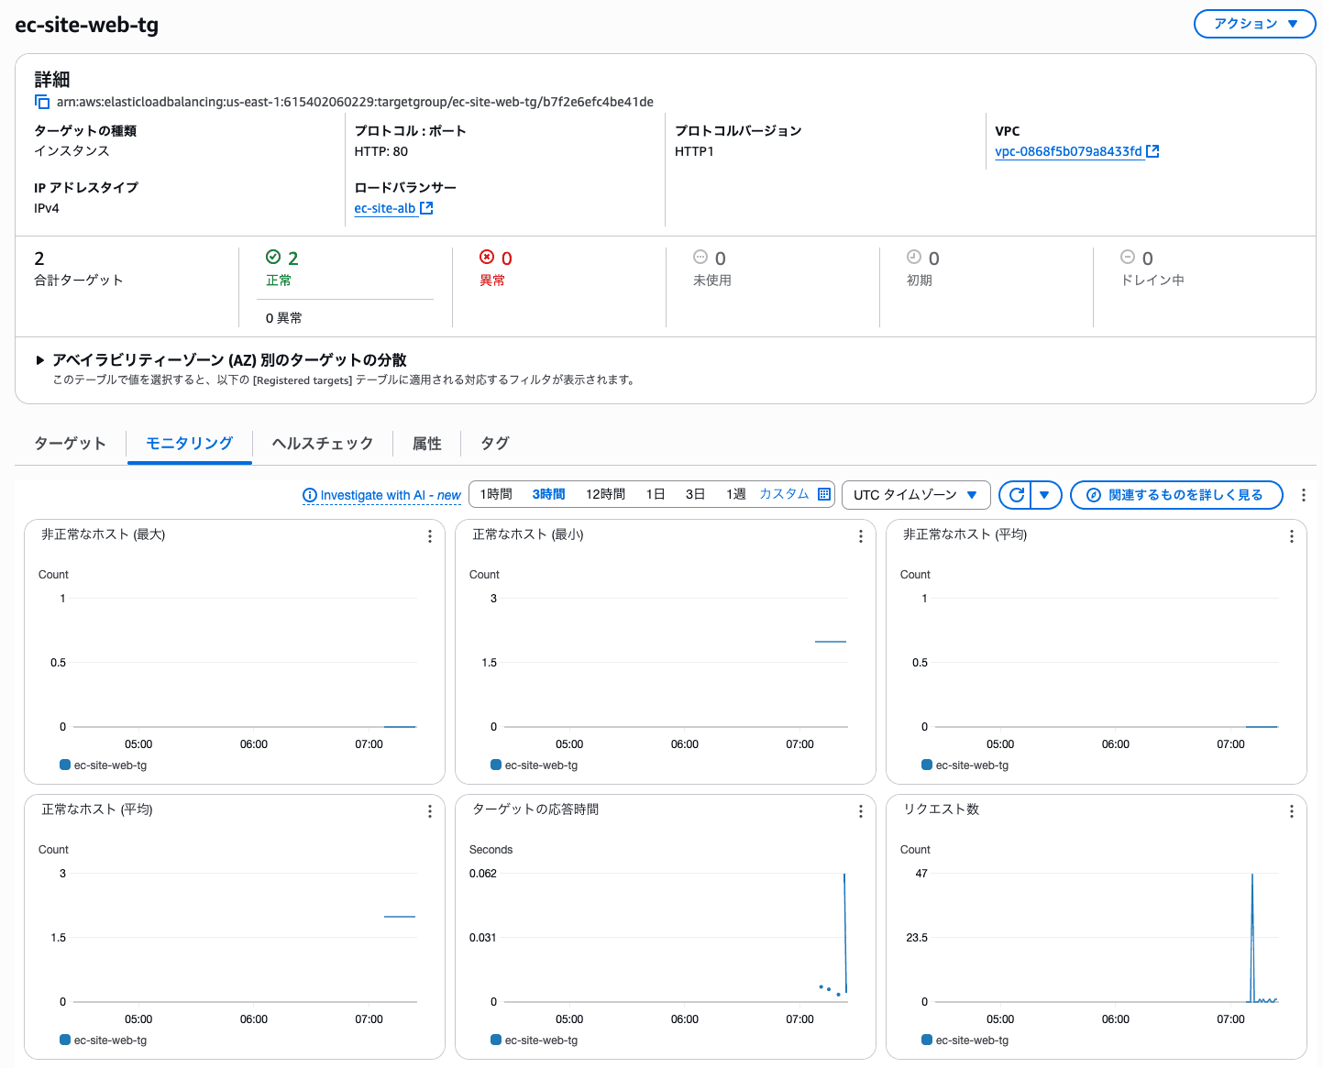Viewport: 1323px width, 1068px height.
Task: Select the 1時間 time range
Action: pos(496,494)
